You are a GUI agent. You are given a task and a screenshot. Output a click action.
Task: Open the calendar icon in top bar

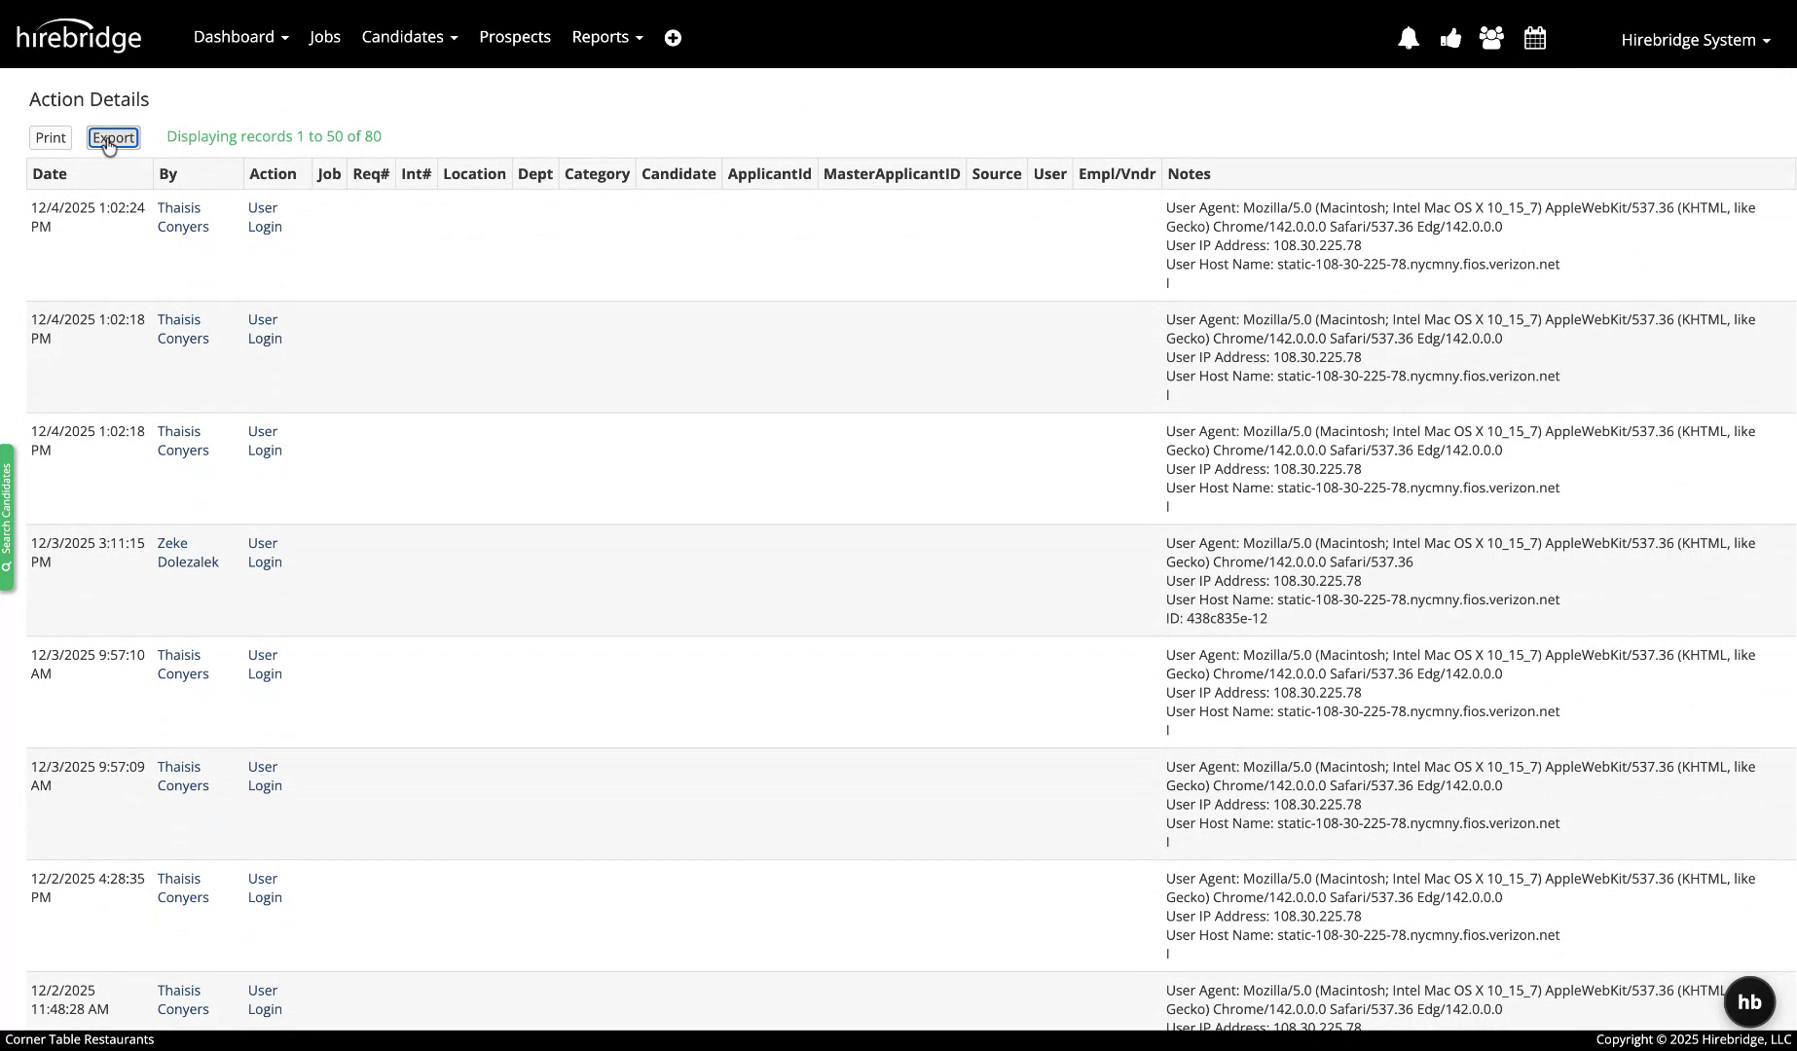[1534, 37]
